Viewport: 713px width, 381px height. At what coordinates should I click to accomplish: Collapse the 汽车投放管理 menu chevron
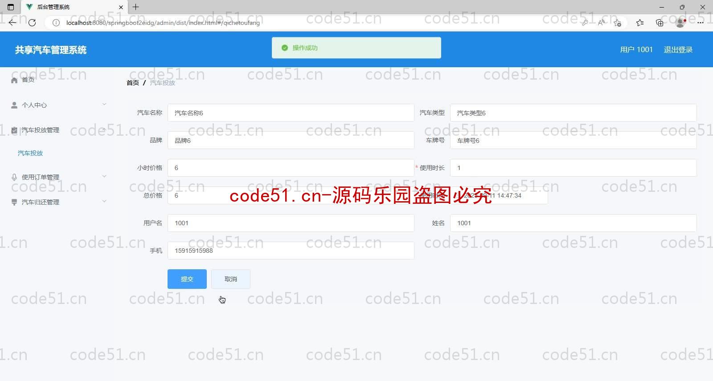(104, 130)
